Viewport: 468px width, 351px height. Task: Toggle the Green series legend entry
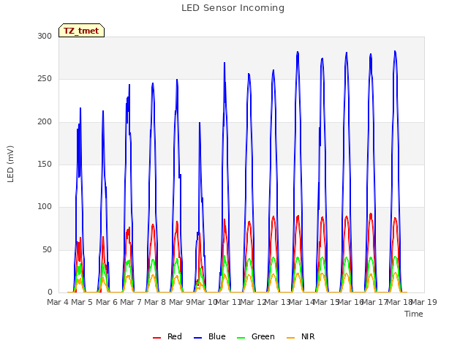256,336
